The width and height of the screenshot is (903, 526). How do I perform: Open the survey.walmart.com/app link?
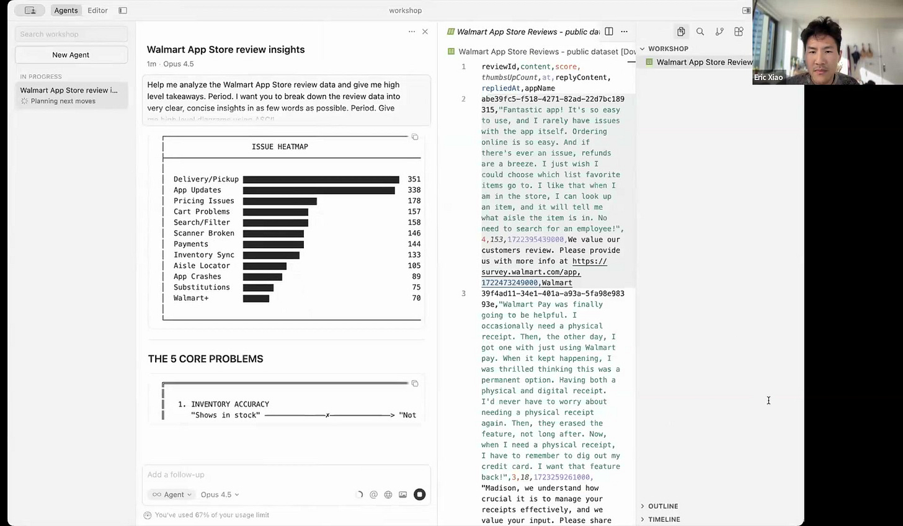click(x=543, y=267)
